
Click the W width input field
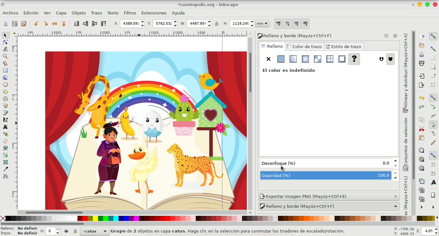tap(197, 23)
